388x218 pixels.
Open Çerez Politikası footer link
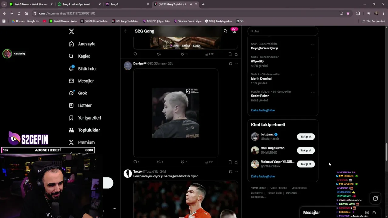299,188
